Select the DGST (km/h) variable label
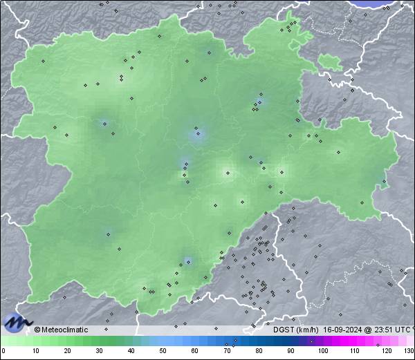Viewport: 415px width, 360px height. coord(295,330)
